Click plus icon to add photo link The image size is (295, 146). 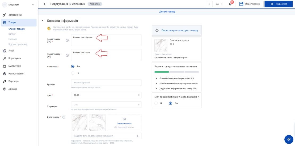[137, 136]
